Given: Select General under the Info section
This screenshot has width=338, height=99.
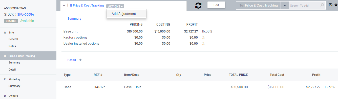Looking at the screenshot, I should tap(13, 39).
